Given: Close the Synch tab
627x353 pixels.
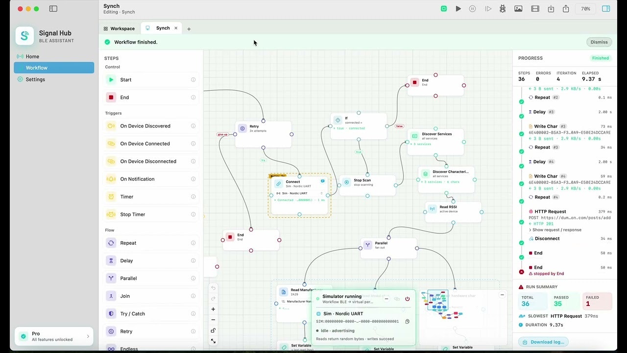Looking at the screenshot, I should (x=176, y=28).
